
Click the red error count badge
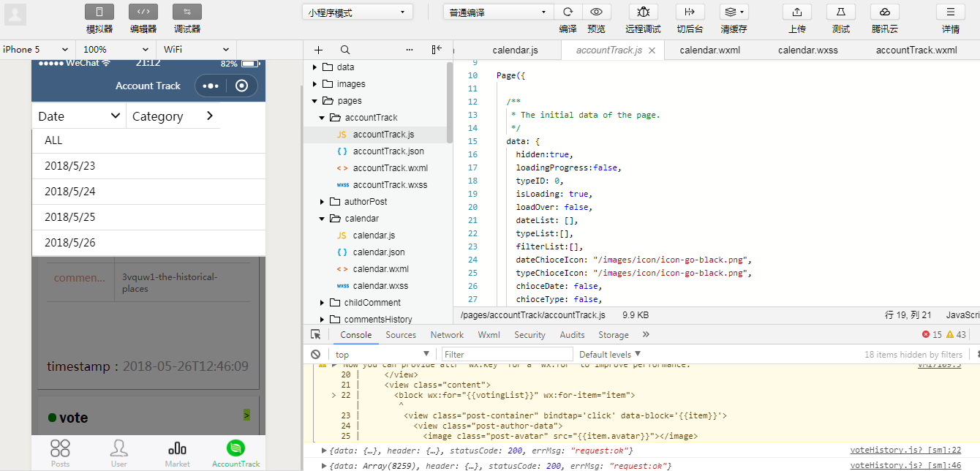pos(932,334)
